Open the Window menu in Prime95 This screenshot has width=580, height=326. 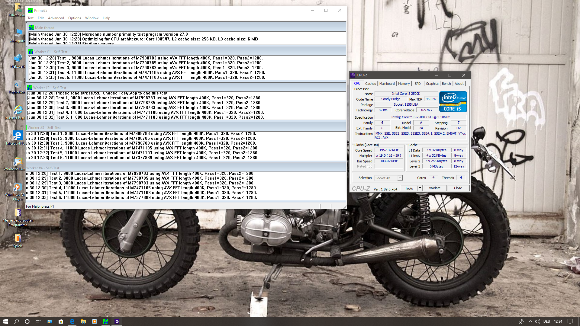pyautogui.click(x=92, y=18)
